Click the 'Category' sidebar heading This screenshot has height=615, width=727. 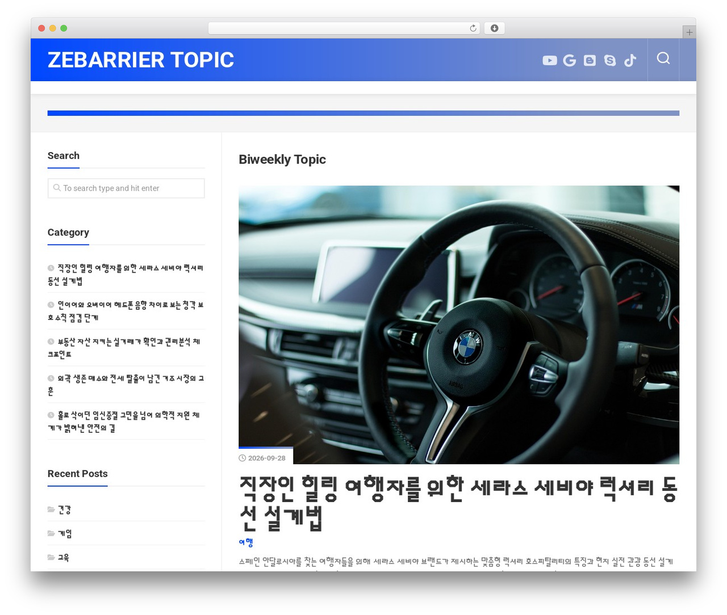click(68, 233)
